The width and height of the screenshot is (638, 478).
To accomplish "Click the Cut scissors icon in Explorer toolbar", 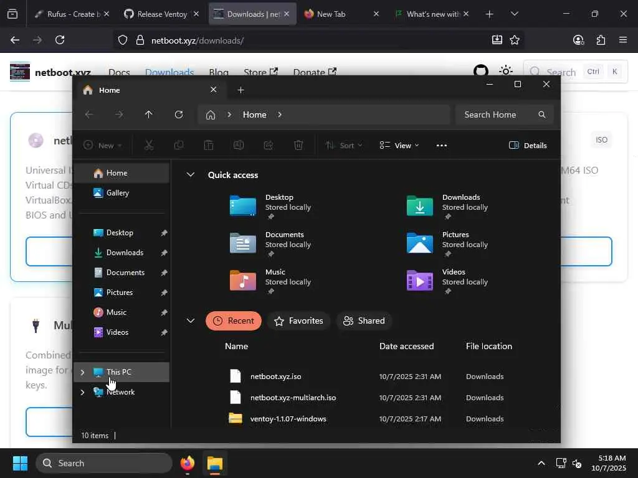I will pyautogui.click(x=149, y=145).
